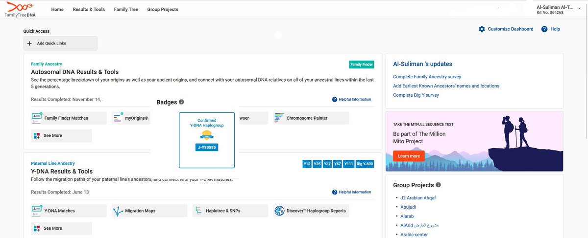Open Complete Big Y survey link
The width and height of the screenshot is (588, 238).
click(416, 95)
